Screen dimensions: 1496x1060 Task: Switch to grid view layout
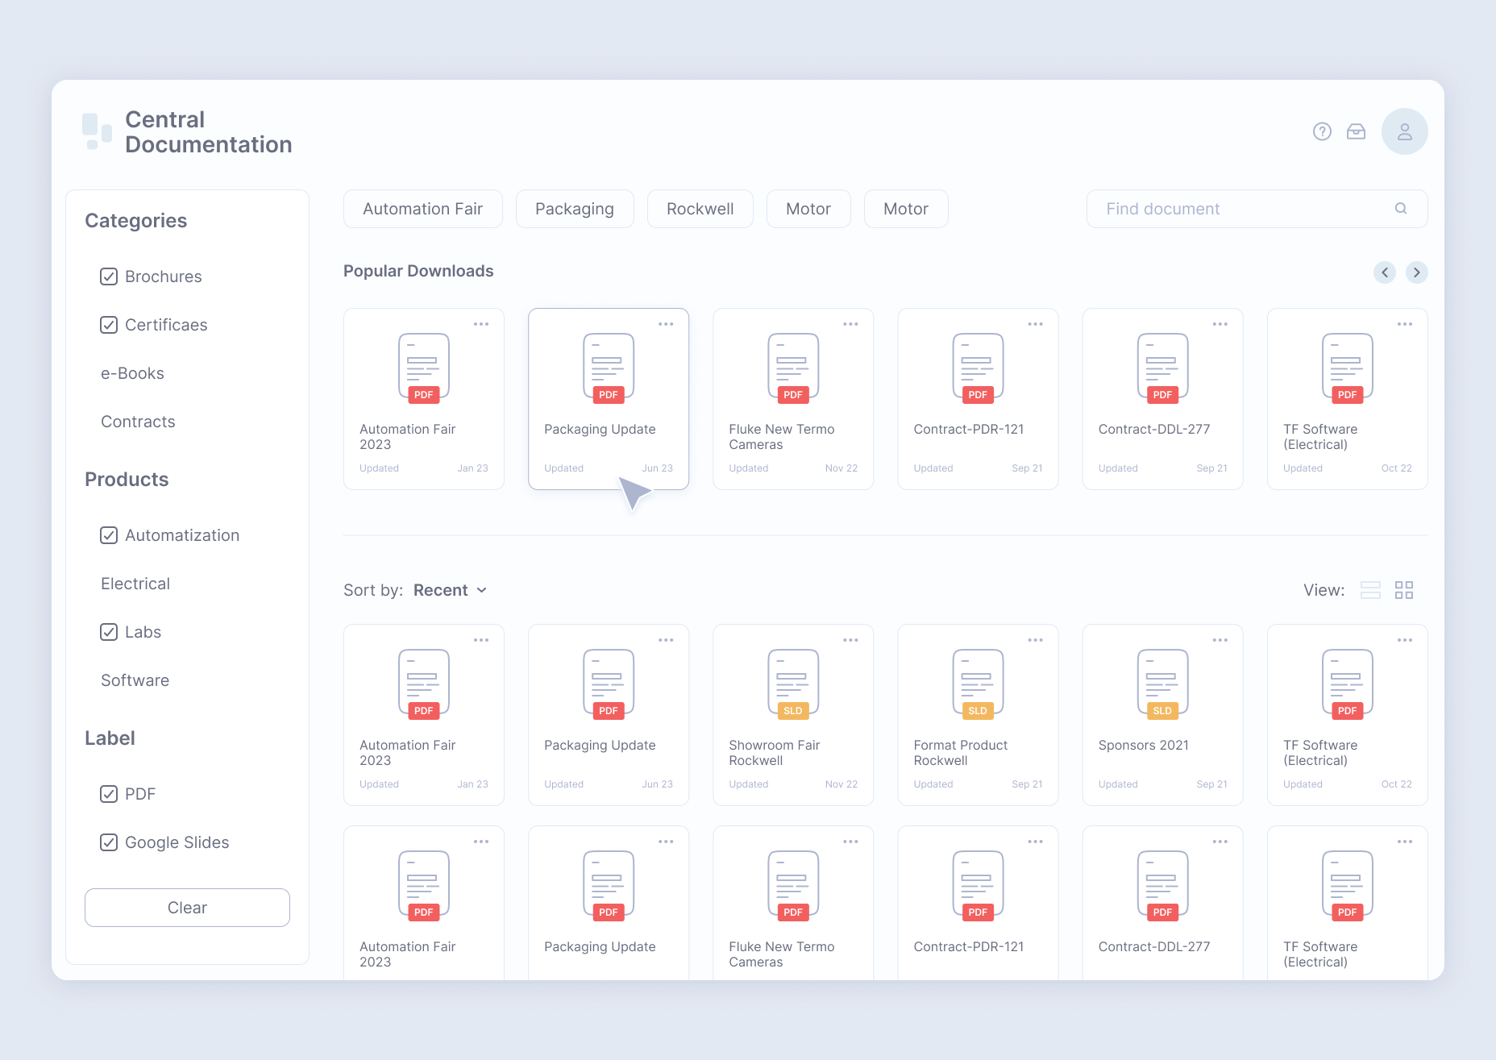pos(1404,589)
